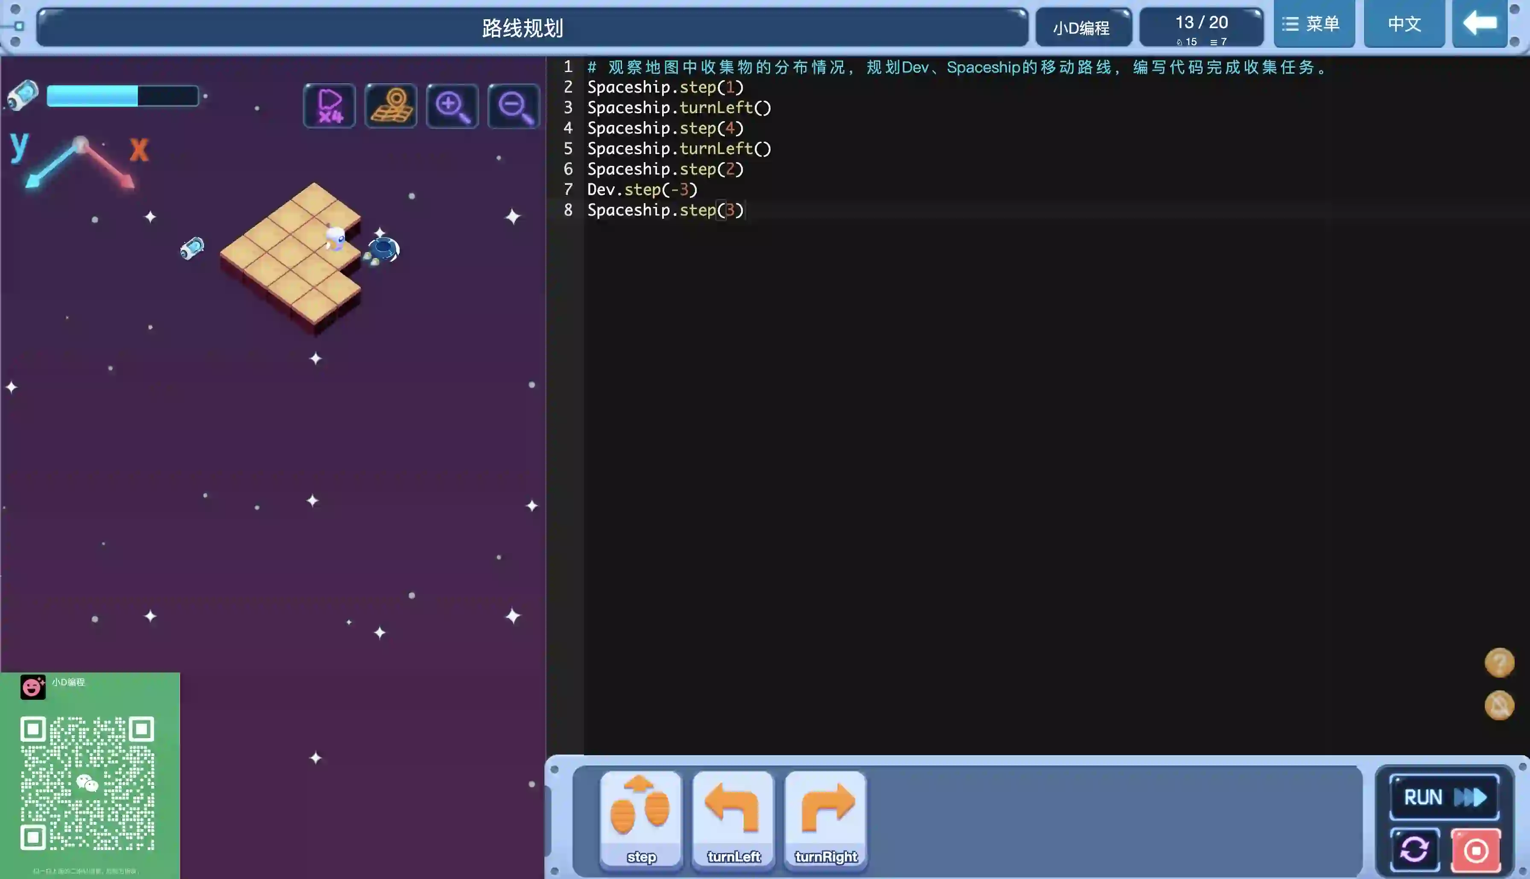The height and width of the screenshot is (879, 1530).
Task: Open the 13 / 20 level progress selector
Action: [x=1201, y=27]
